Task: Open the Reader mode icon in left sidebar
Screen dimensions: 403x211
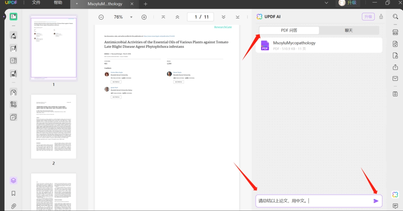Action: (13, 16)
